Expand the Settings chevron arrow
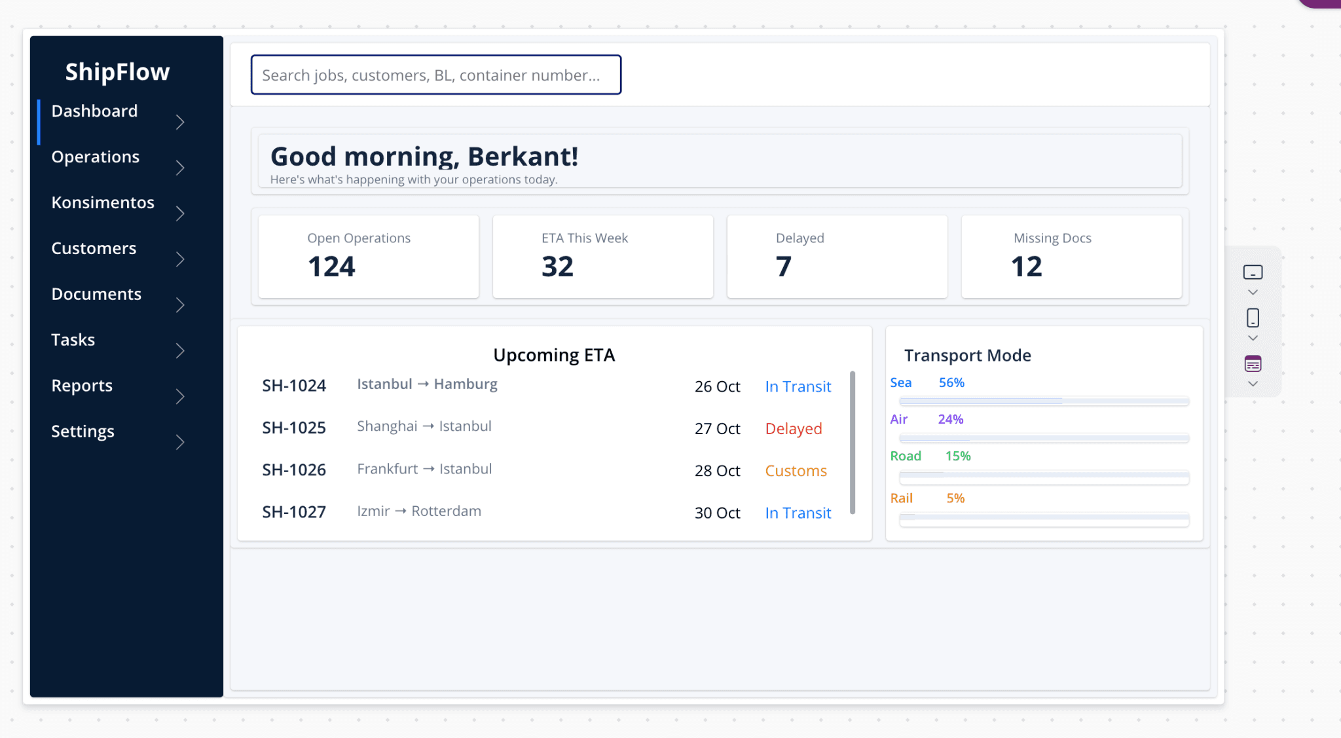 (x=180, y=443)
